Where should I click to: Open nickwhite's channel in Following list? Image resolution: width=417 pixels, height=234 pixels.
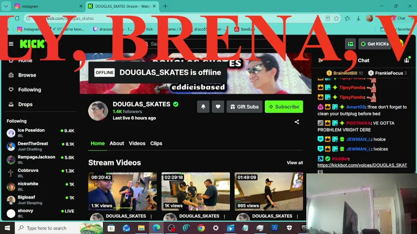(x=40, y=186)
